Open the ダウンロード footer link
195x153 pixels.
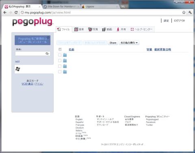pos(102,125)
